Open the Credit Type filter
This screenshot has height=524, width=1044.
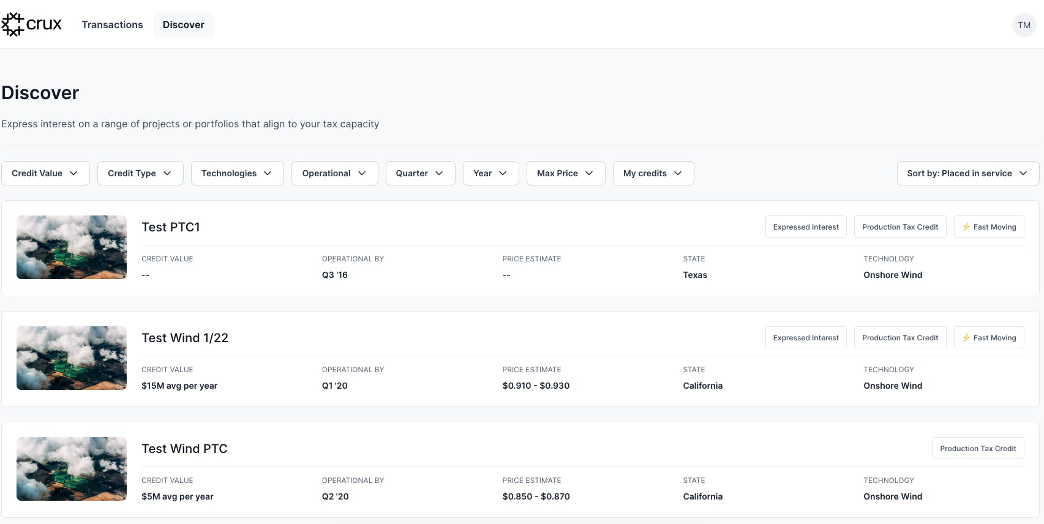click(x=140, y=173)
